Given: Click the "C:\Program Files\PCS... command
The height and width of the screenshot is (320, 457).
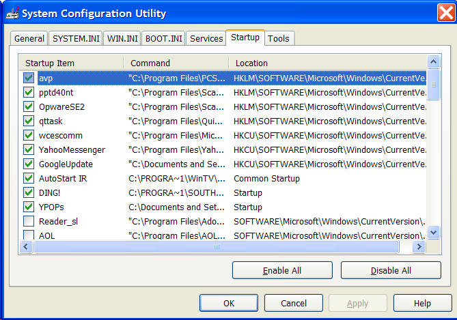Looking at the screenshot, I should (177, 78).
